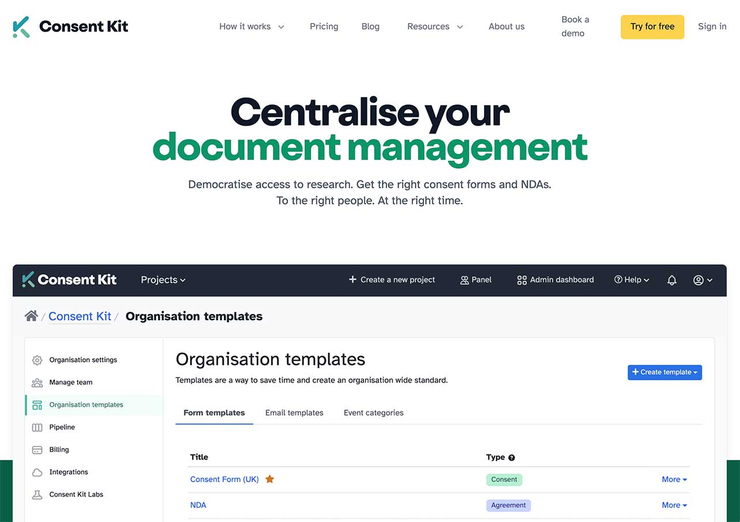Switch to the Form templates tab
Screen dimensions: 740x522
click(x=214, y=413)
